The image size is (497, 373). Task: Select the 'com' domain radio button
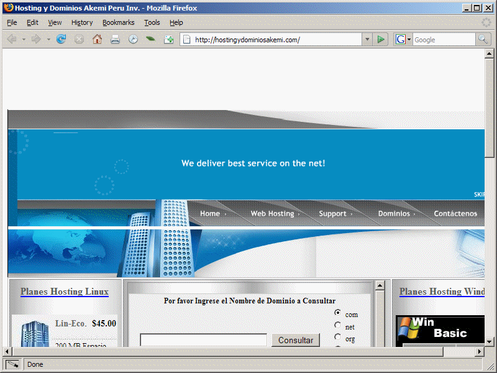[337, 313]
